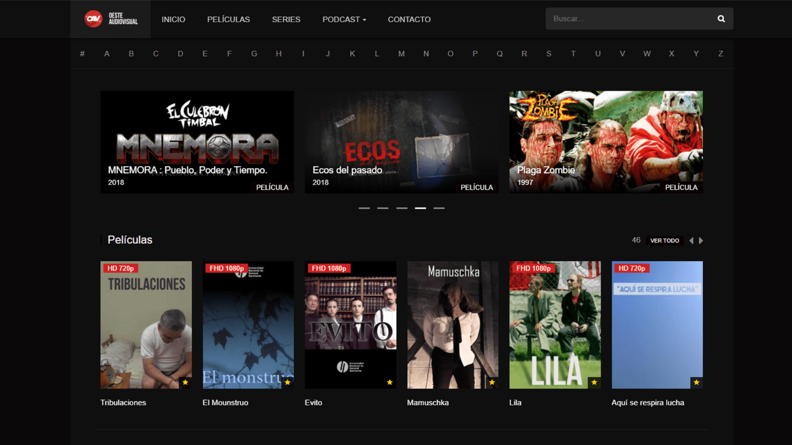The image size is (792, 445).
Task: Filter titles by letter K
Action: tap(352, 54)
